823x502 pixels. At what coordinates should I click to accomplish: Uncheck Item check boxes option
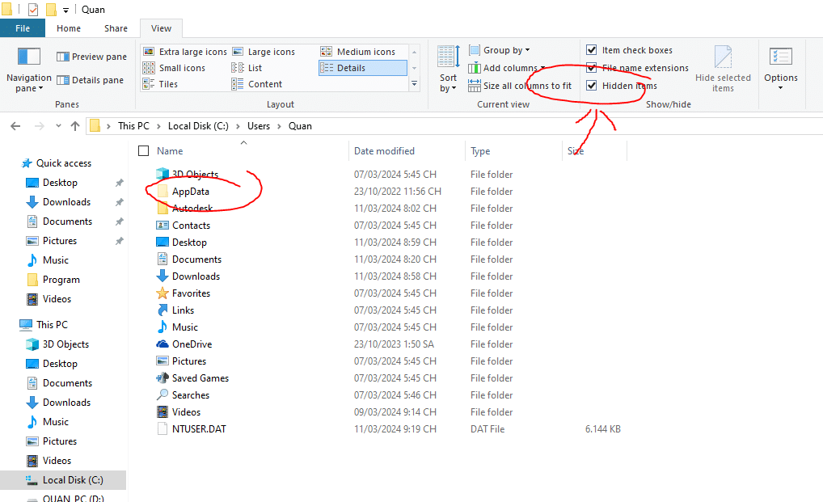click(592, 50)
